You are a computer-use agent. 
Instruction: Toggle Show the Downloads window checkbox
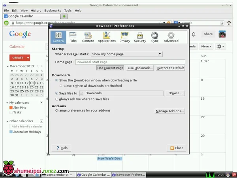click(56, 80)
